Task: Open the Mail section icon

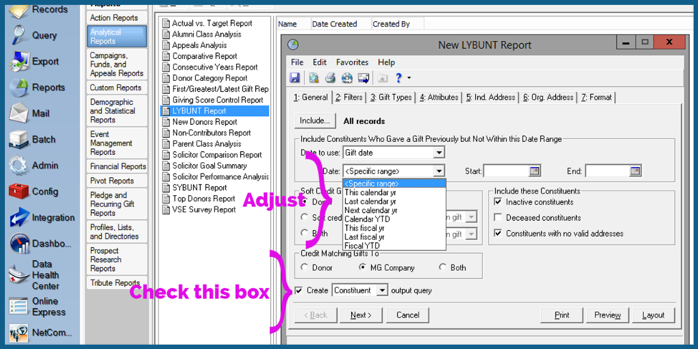Action: point(19,114)
